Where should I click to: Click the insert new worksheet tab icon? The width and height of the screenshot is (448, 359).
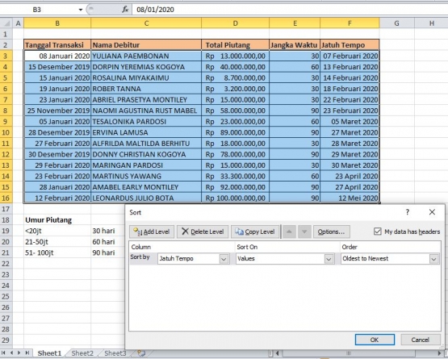point(141,353)
